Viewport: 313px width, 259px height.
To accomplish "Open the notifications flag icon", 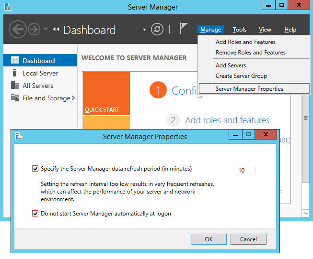I will pos(184,29).
